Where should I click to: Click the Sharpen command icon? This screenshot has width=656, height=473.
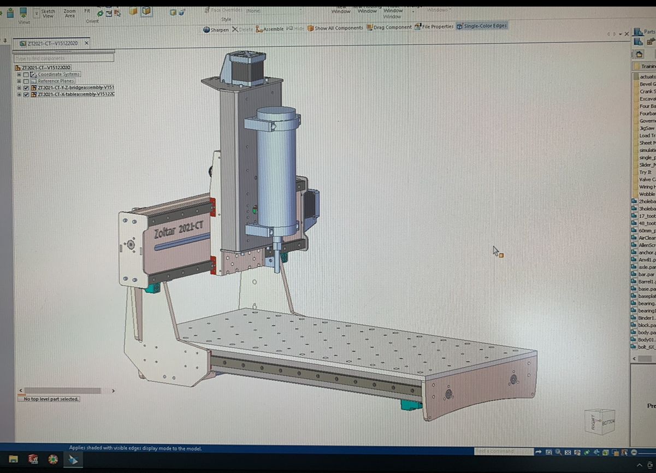coord(206,29)
